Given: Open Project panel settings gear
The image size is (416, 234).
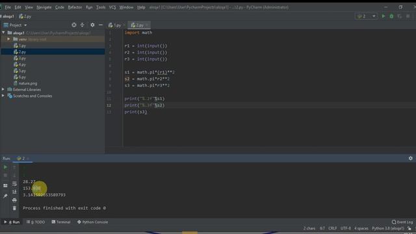Looking at the screenshot, I should pos(92,25).
